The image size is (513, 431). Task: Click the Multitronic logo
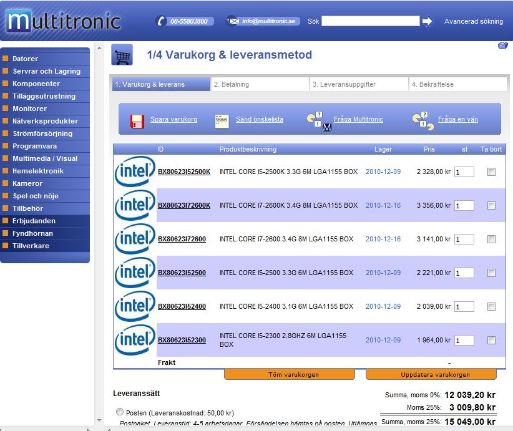64,21
